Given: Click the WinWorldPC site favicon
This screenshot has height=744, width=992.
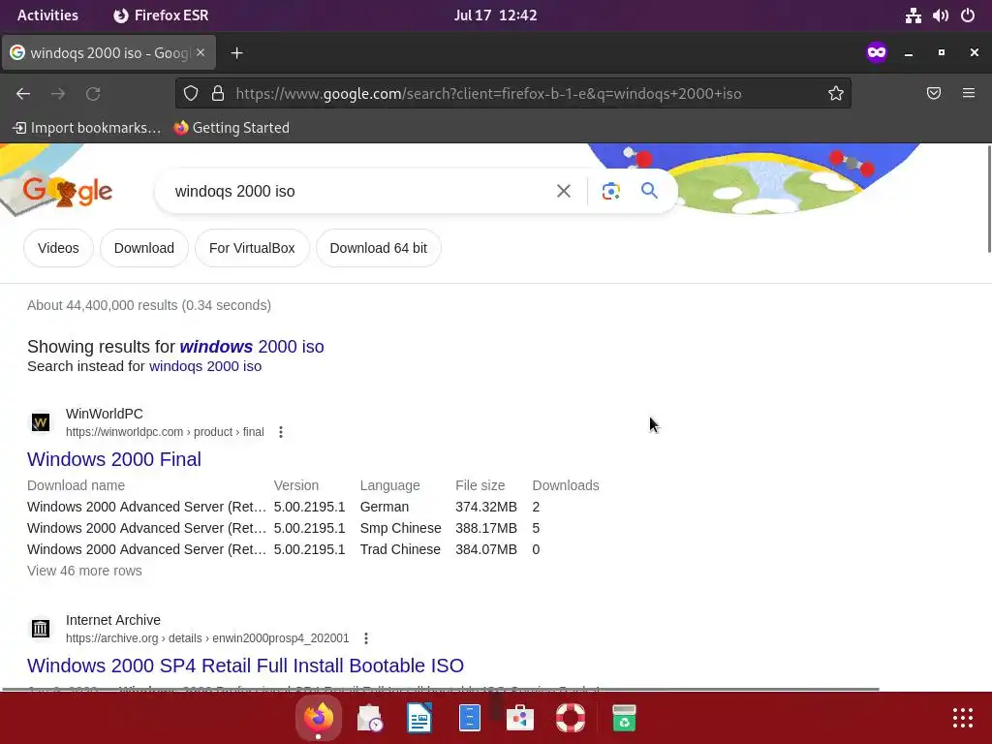Looking at the screenshot, I should click(41, 422).
